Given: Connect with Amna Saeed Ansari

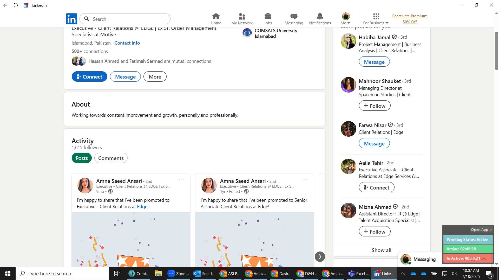Looking at the screenshot, I should [89, 77].
